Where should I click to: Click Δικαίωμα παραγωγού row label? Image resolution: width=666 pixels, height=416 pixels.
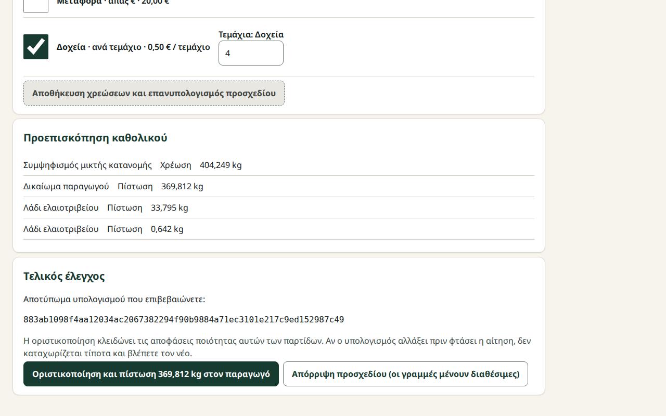[66, 186]
